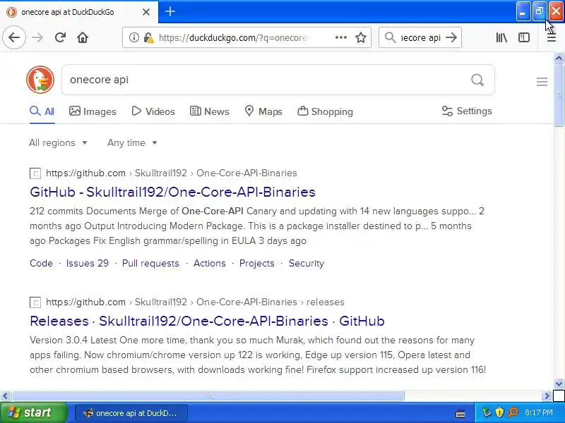
Task: Click the magnifier in browser search box
Action: click(x=391, y=37)
